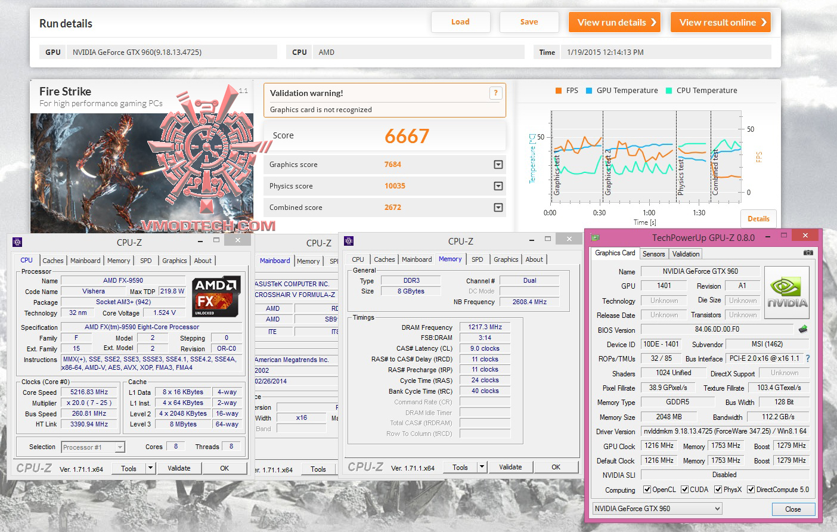837x532 pixels.
Task: Click the Bandwidth value 112.2 GB/s
Action: (x=778, y=417)
